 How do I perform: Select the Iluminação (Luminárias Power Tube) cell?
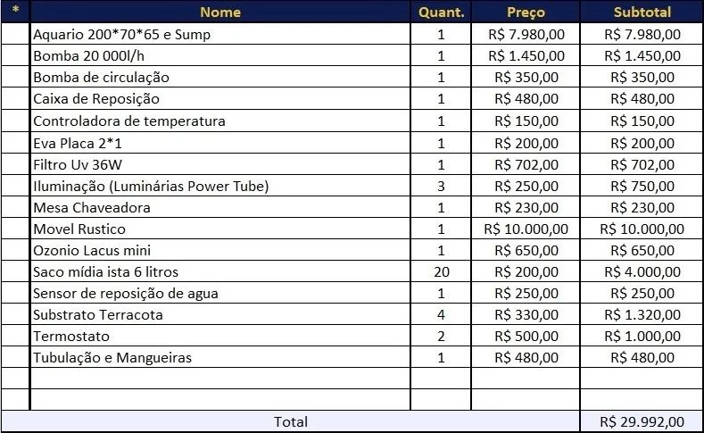click(x=220, y=186)
